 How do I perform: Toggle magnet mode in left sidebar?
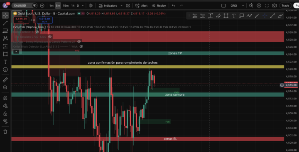[x=5, y=98]
